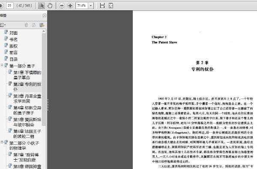Open the zoom level dropdown arrow
The width and height of the screenshot is (257, 169).
(91, 6)
